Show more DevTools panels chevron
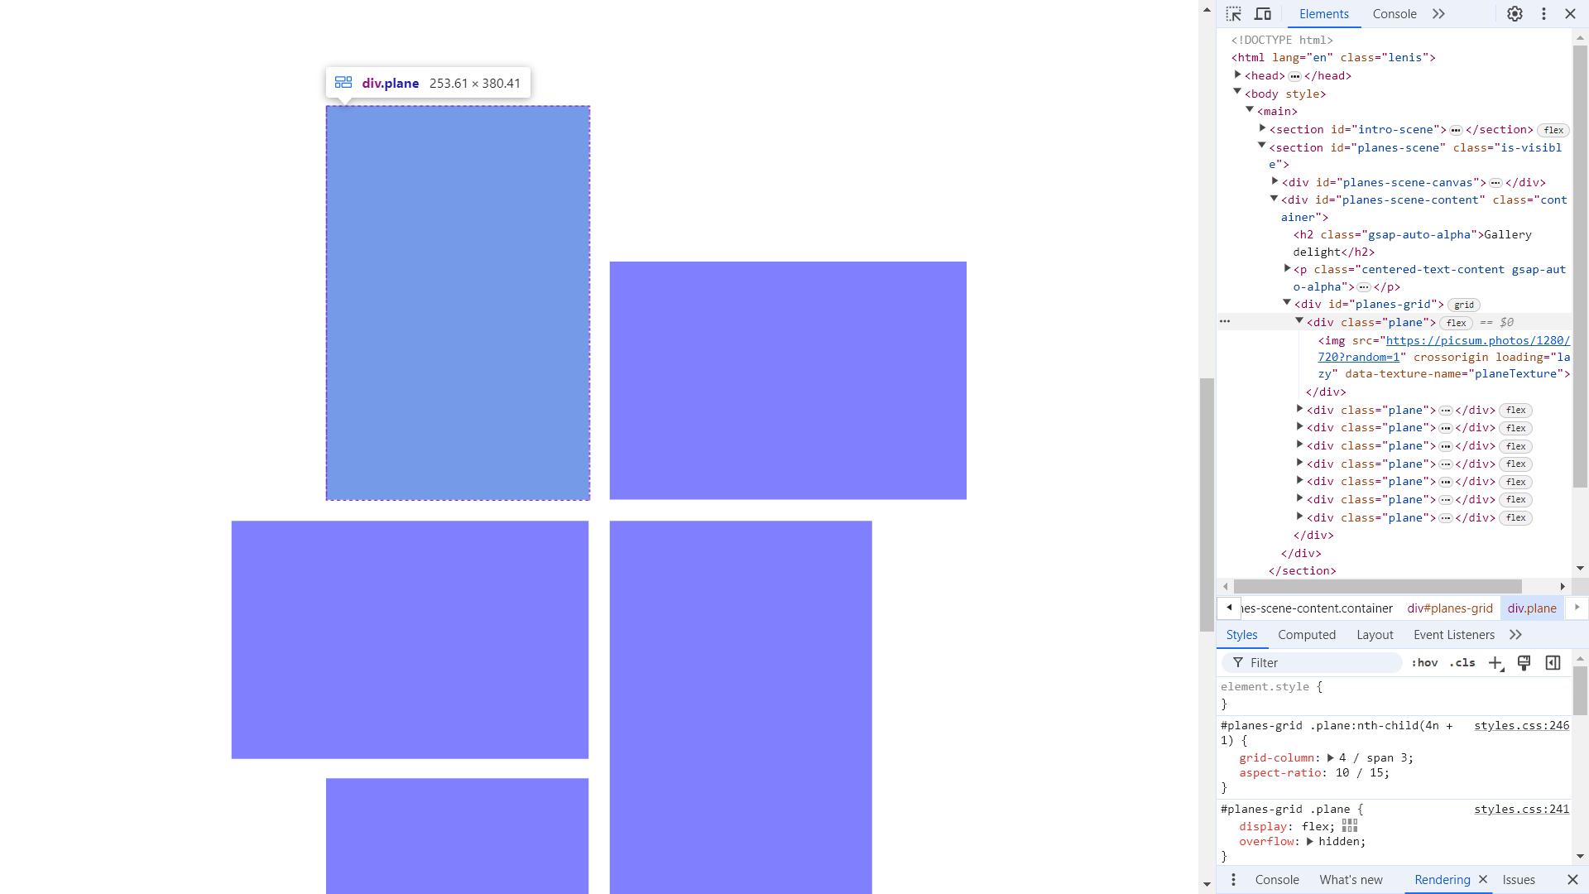 pyautogui.click(x=1438, y=14)
